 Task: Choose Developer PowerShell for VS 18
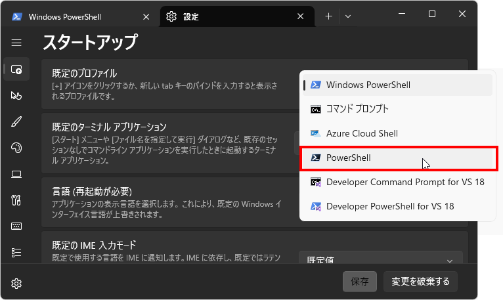(x=397, y=206)
